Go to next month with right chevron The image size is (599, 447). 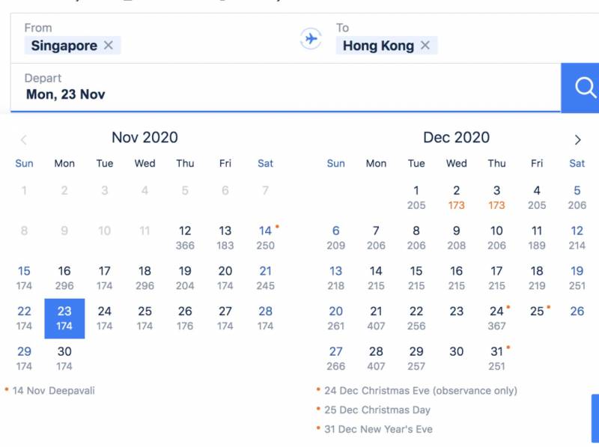[577, 140]
